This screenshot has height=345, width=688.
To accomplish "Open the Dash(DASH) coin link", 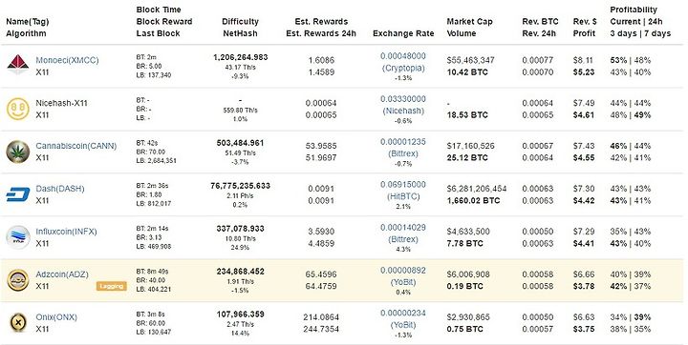I will tap(60, 189).
